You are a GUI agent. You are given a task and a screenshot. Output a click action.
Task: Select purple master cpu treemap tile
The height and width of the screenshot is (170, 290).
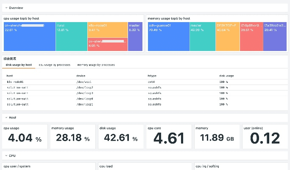135,37
